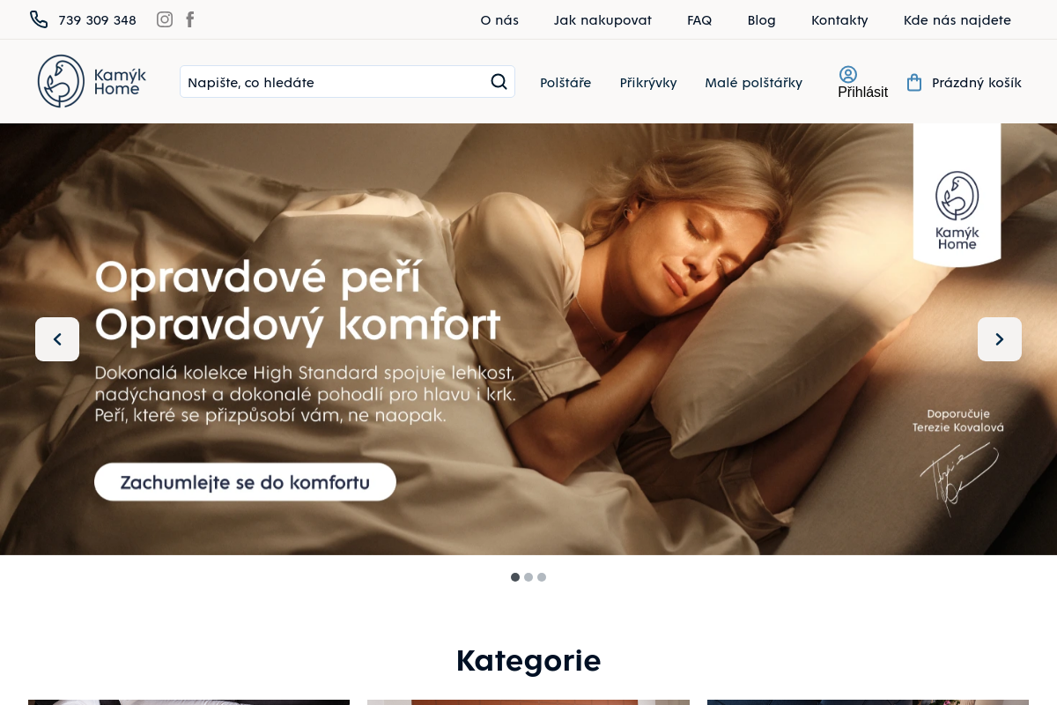Open the Přikrývky category menu
The height and width of the screenshot is (705, 1057).
648,83
